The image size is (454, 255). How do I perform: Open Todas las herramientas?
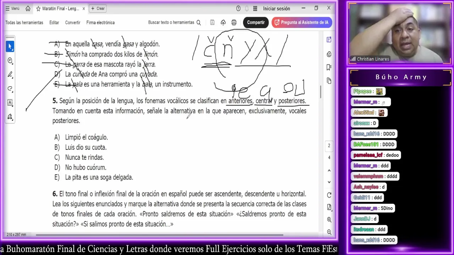24,22
